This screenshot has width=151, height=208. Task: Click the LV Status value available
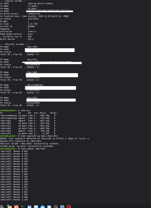[33, 19]
